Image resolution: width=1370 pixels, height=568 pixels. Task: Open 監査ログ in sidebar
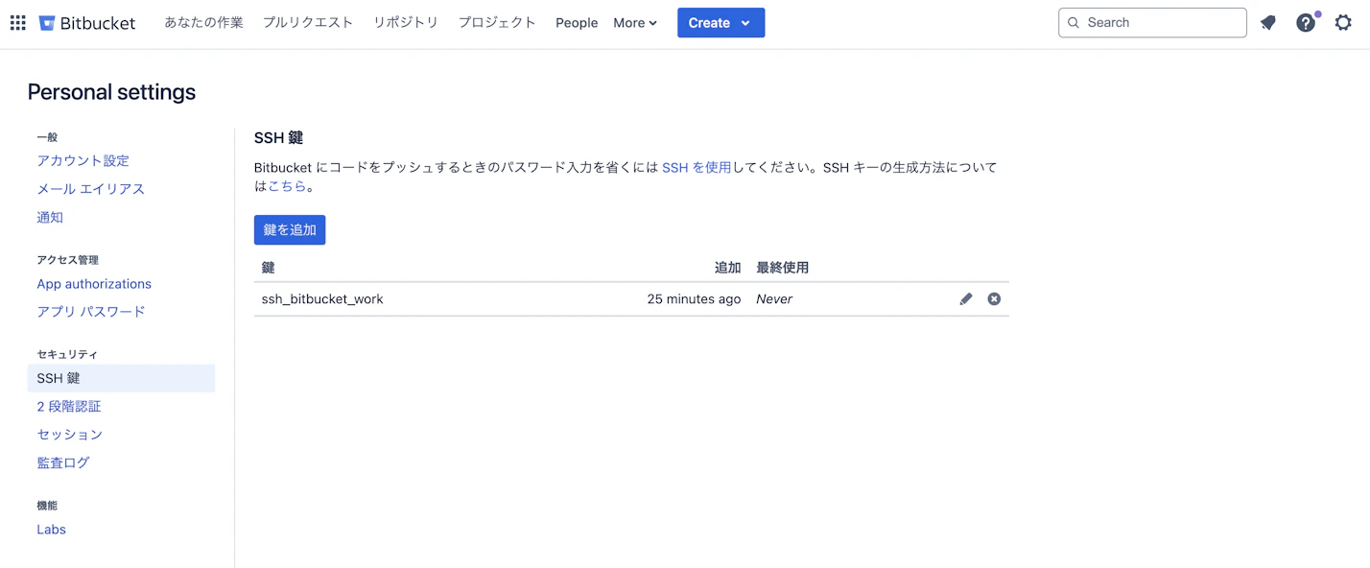pos(63,462)
